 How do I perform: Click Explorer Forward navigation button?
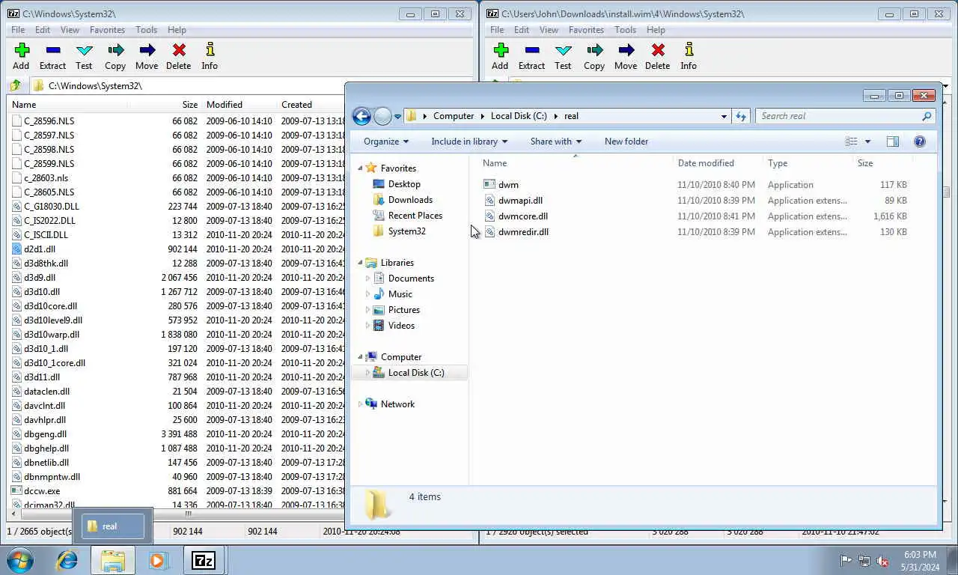pyautogui.click(x=382, y=116)
